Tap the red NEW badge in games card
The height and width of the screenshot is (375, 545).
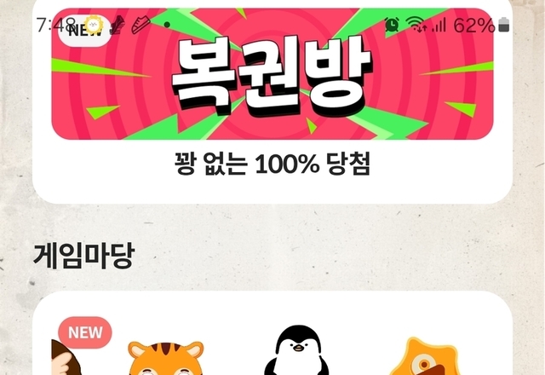[x=85, y=332]
